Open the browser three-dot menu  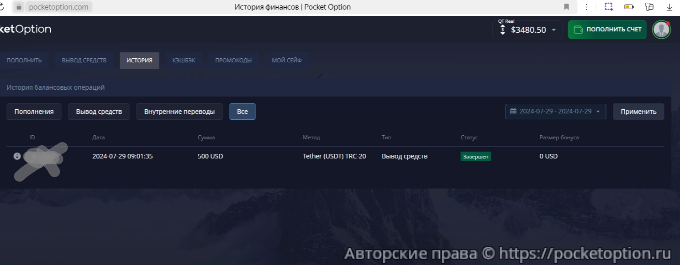pyautogui.click(x=587, y=7)
